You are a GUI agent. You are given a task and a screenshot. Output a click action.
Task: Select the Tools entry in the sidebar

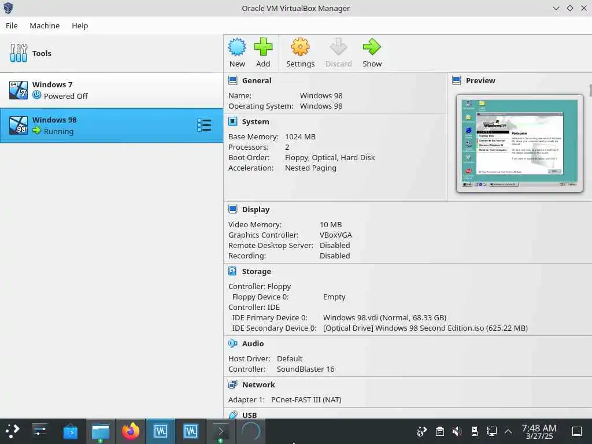(112, 53)
